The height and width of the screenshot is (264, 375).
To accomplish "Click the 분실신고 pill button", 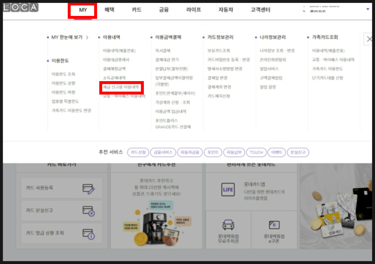I will coord(298,152).
